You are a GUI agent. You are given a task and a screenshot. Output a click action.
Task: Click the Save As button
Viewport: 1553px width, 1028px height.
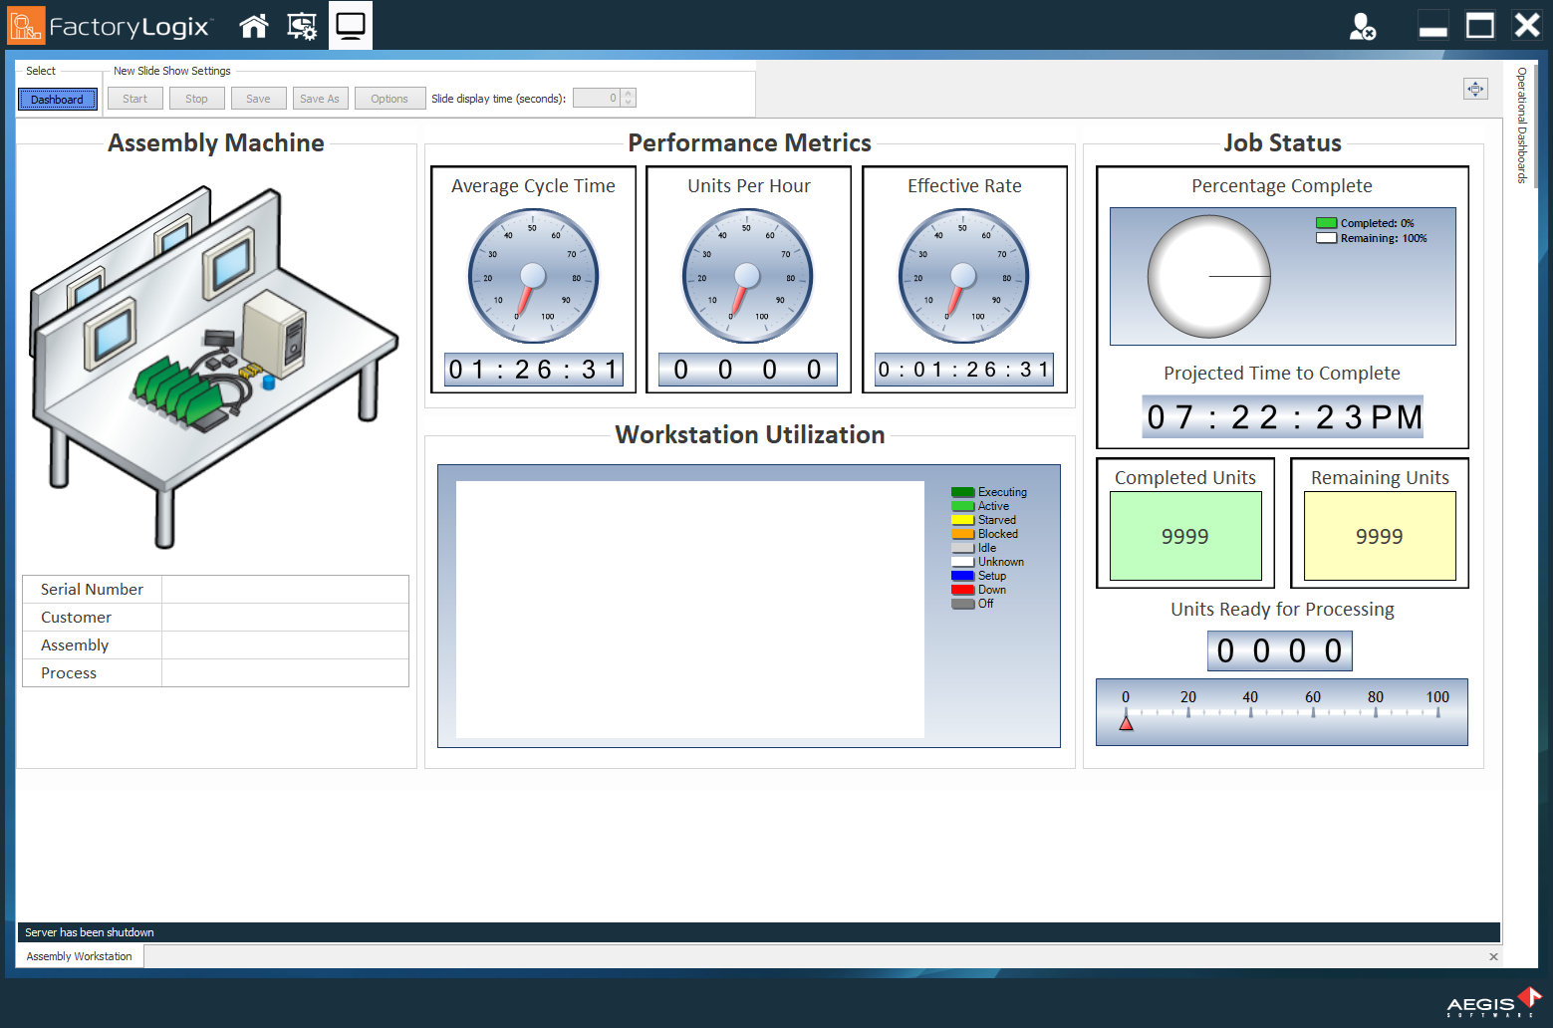point(320,98)
